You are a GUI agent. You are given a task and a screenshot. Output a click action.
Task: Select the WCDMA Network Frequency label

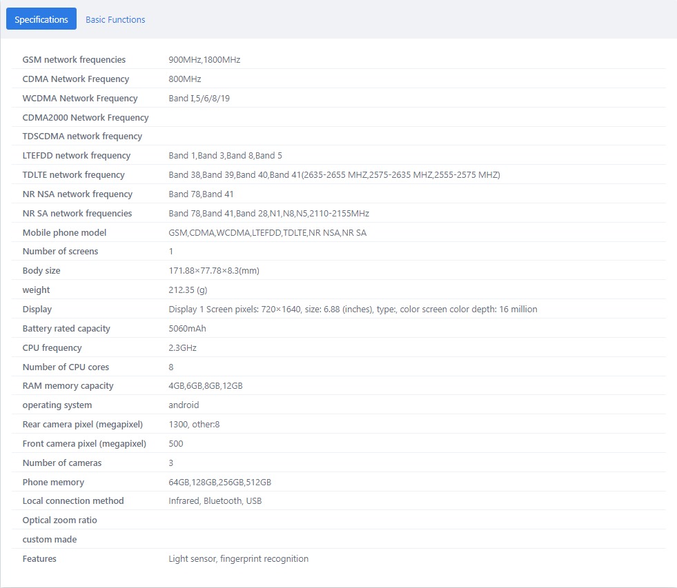pyautogui.click(x=80, y=99)
